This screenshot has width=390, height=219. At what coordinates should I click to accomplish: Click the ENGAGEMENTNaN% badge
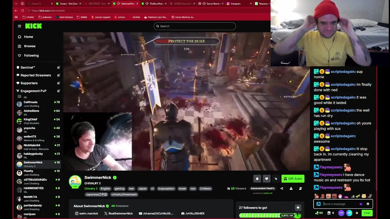point(262,189)
